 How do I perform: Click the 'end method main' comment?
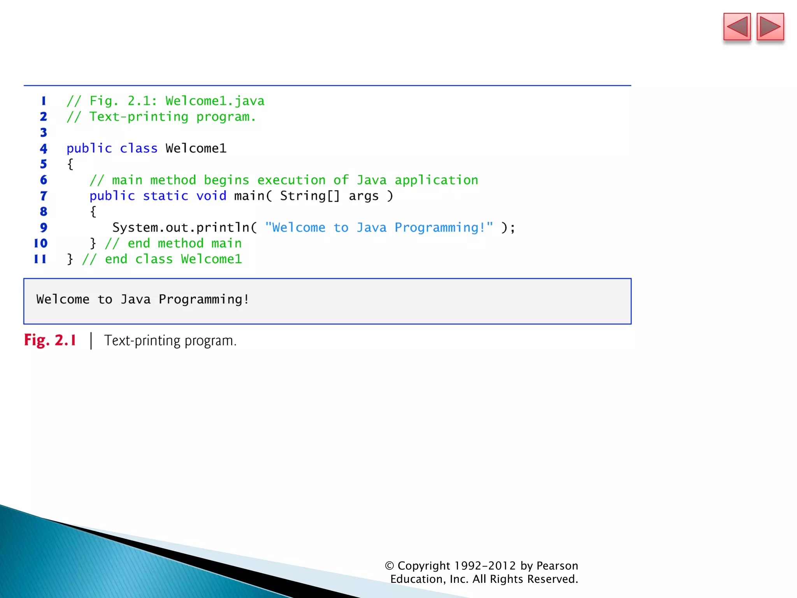coord(173,244)
